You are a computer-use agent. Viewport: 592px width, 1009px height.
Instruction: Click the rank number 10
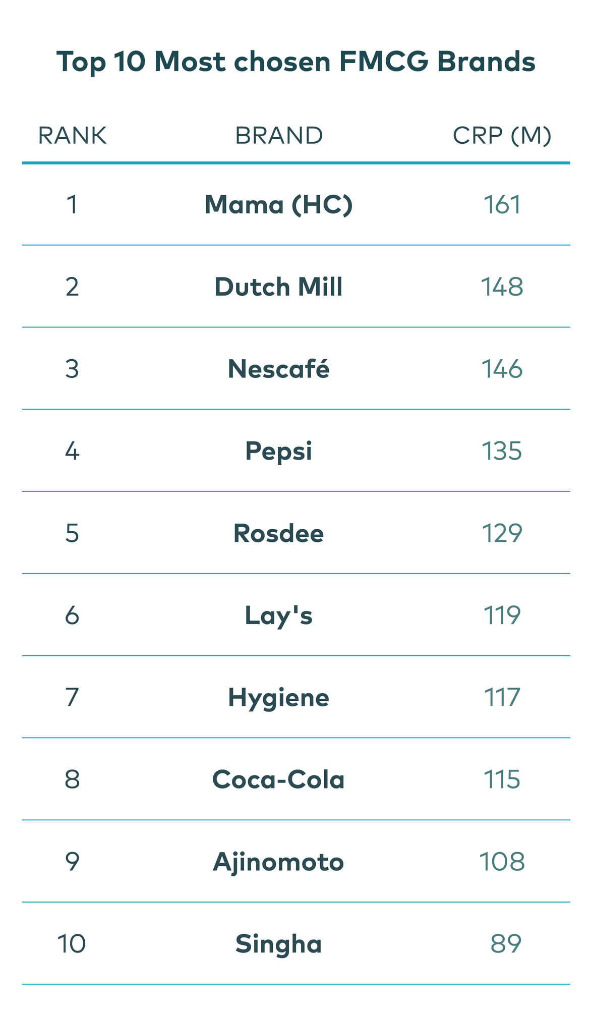tap(72, 944)
